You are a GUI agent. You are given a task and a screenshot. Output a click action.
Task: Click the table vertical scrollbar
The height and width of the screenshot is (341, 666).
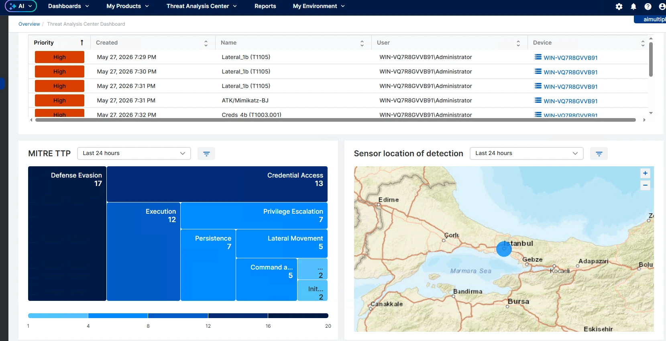(651, 59)
